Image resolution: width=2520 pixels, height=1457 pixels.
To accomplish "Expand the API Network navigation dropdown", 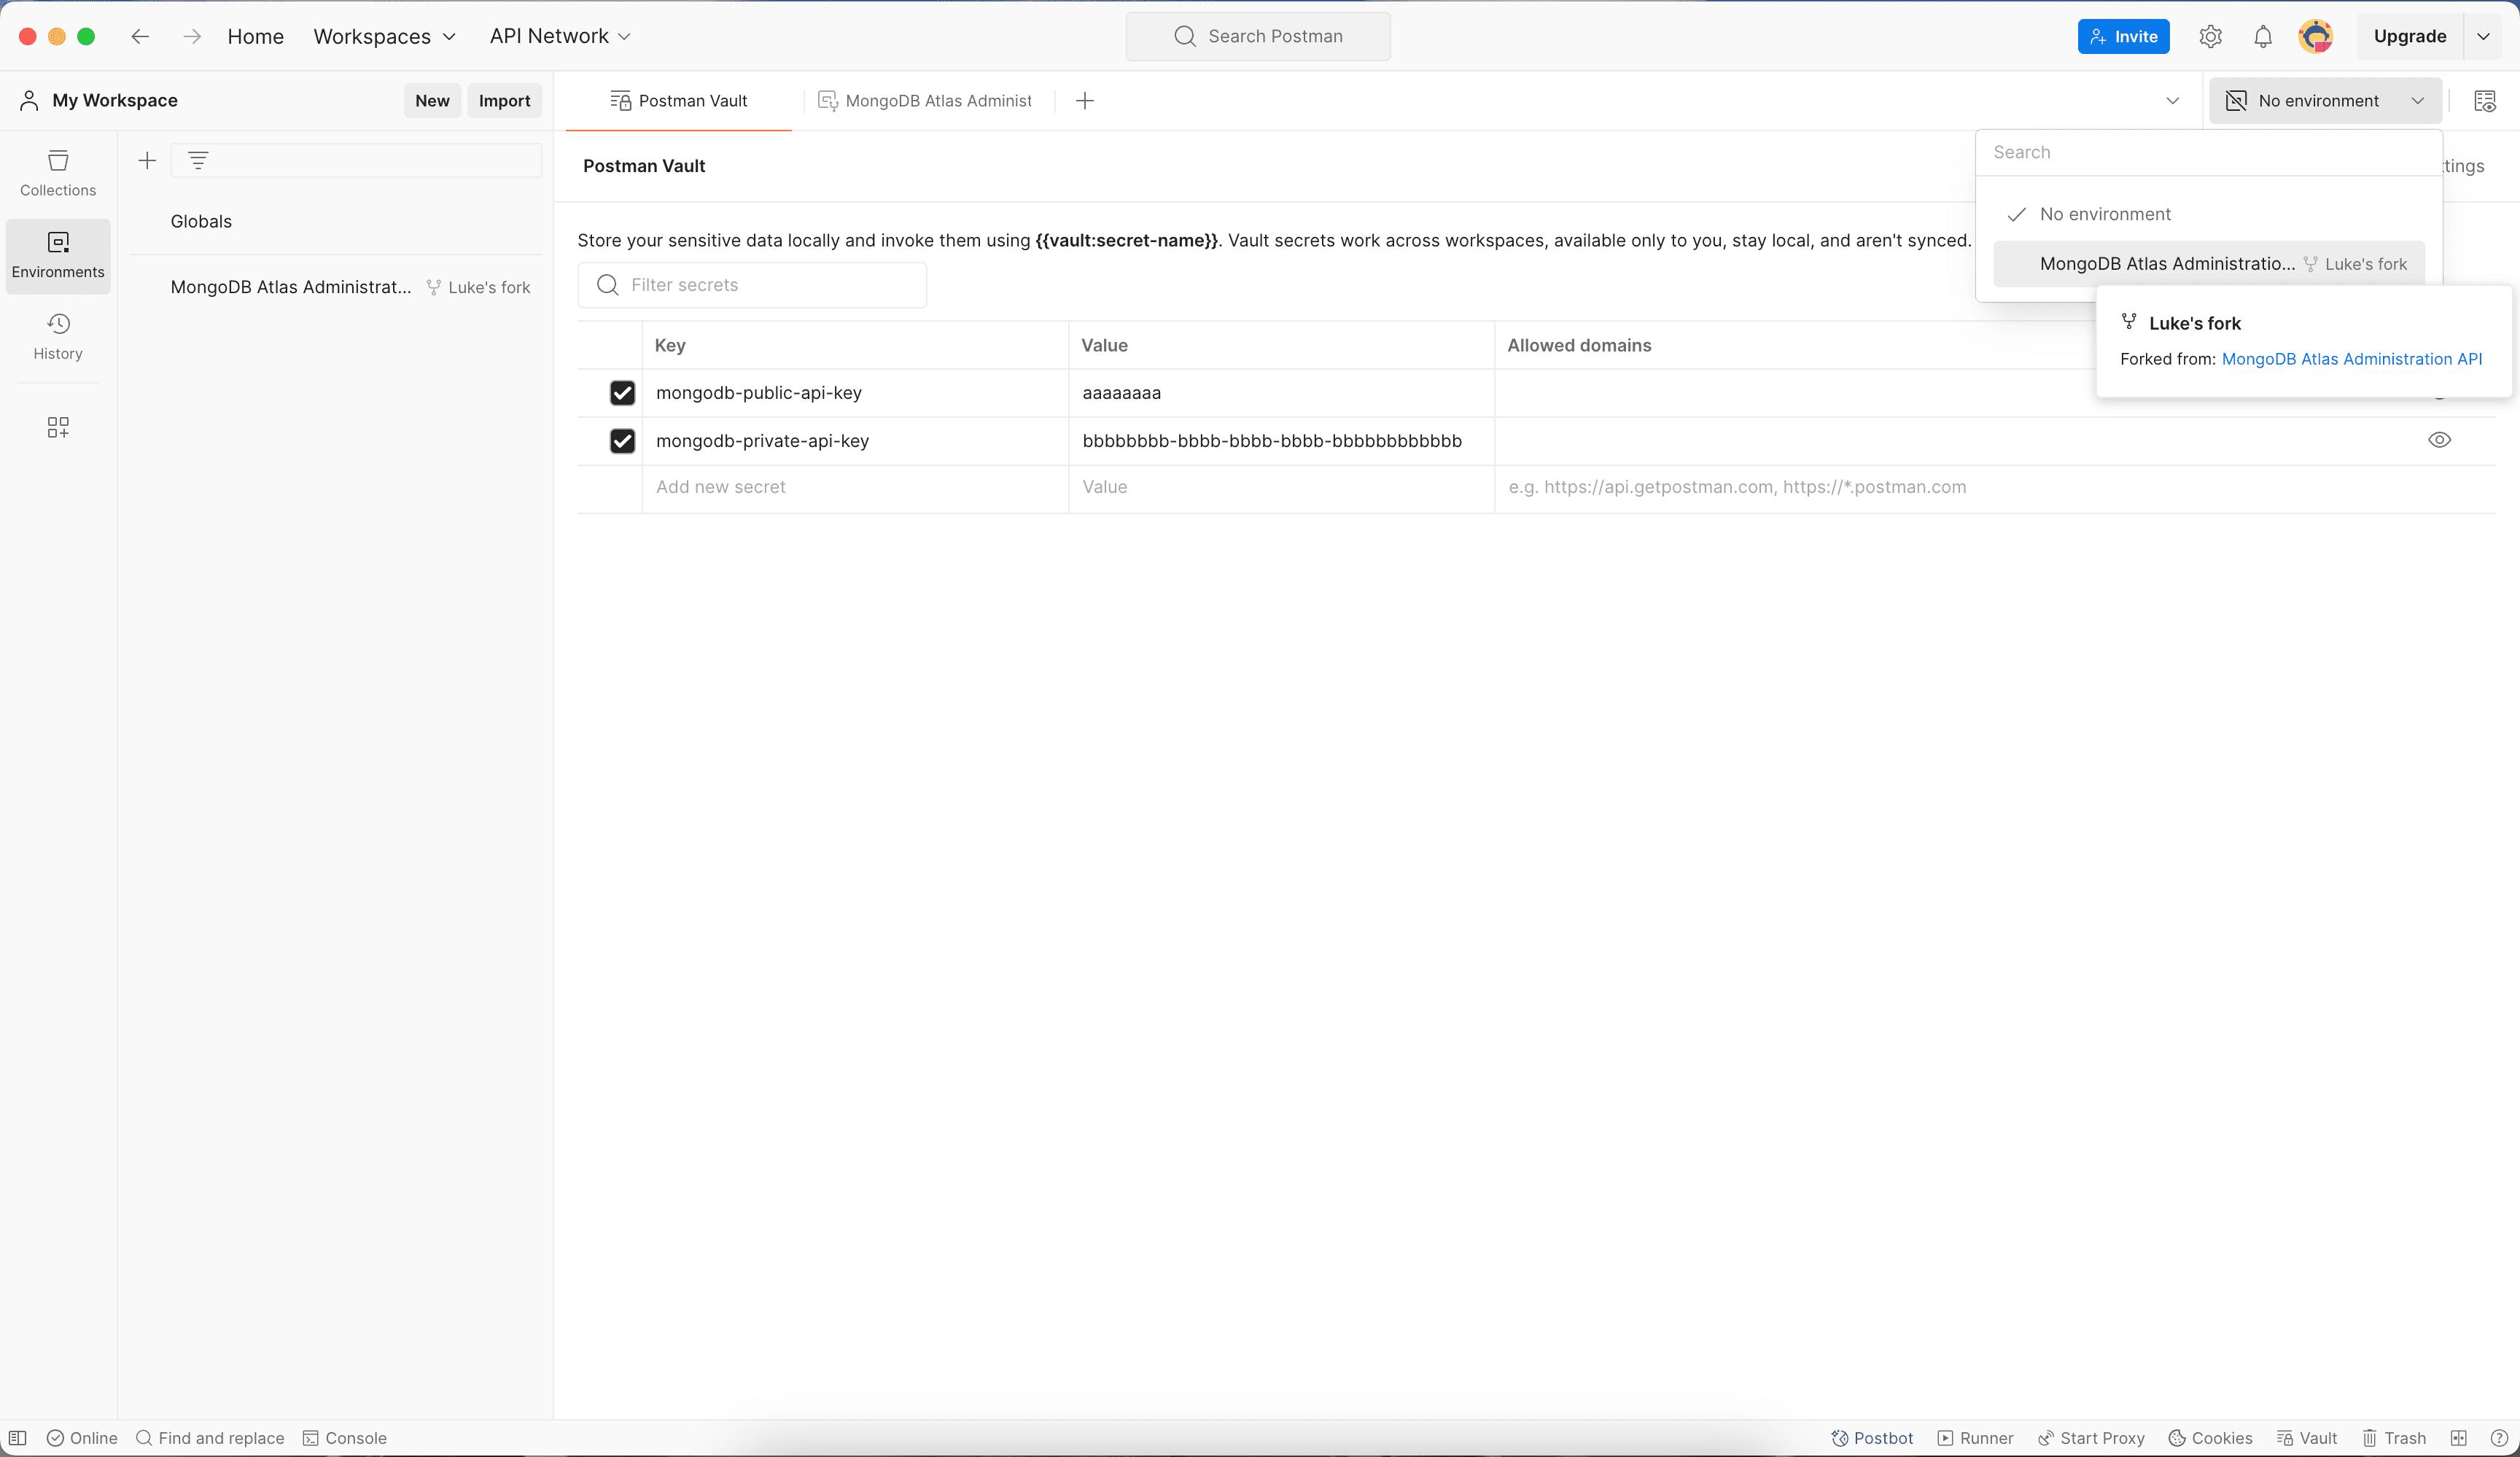I will coord(560,36).
